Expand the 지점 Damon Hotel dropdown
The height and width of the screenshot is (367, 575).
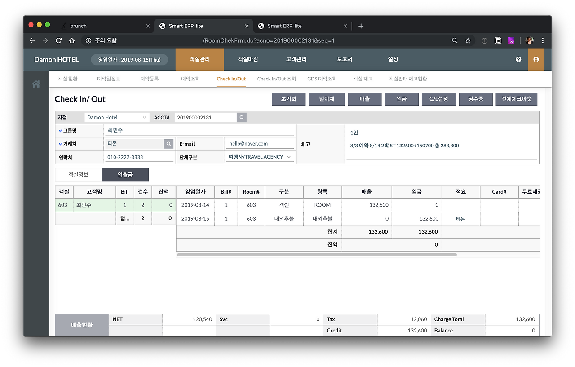(117, 118)
